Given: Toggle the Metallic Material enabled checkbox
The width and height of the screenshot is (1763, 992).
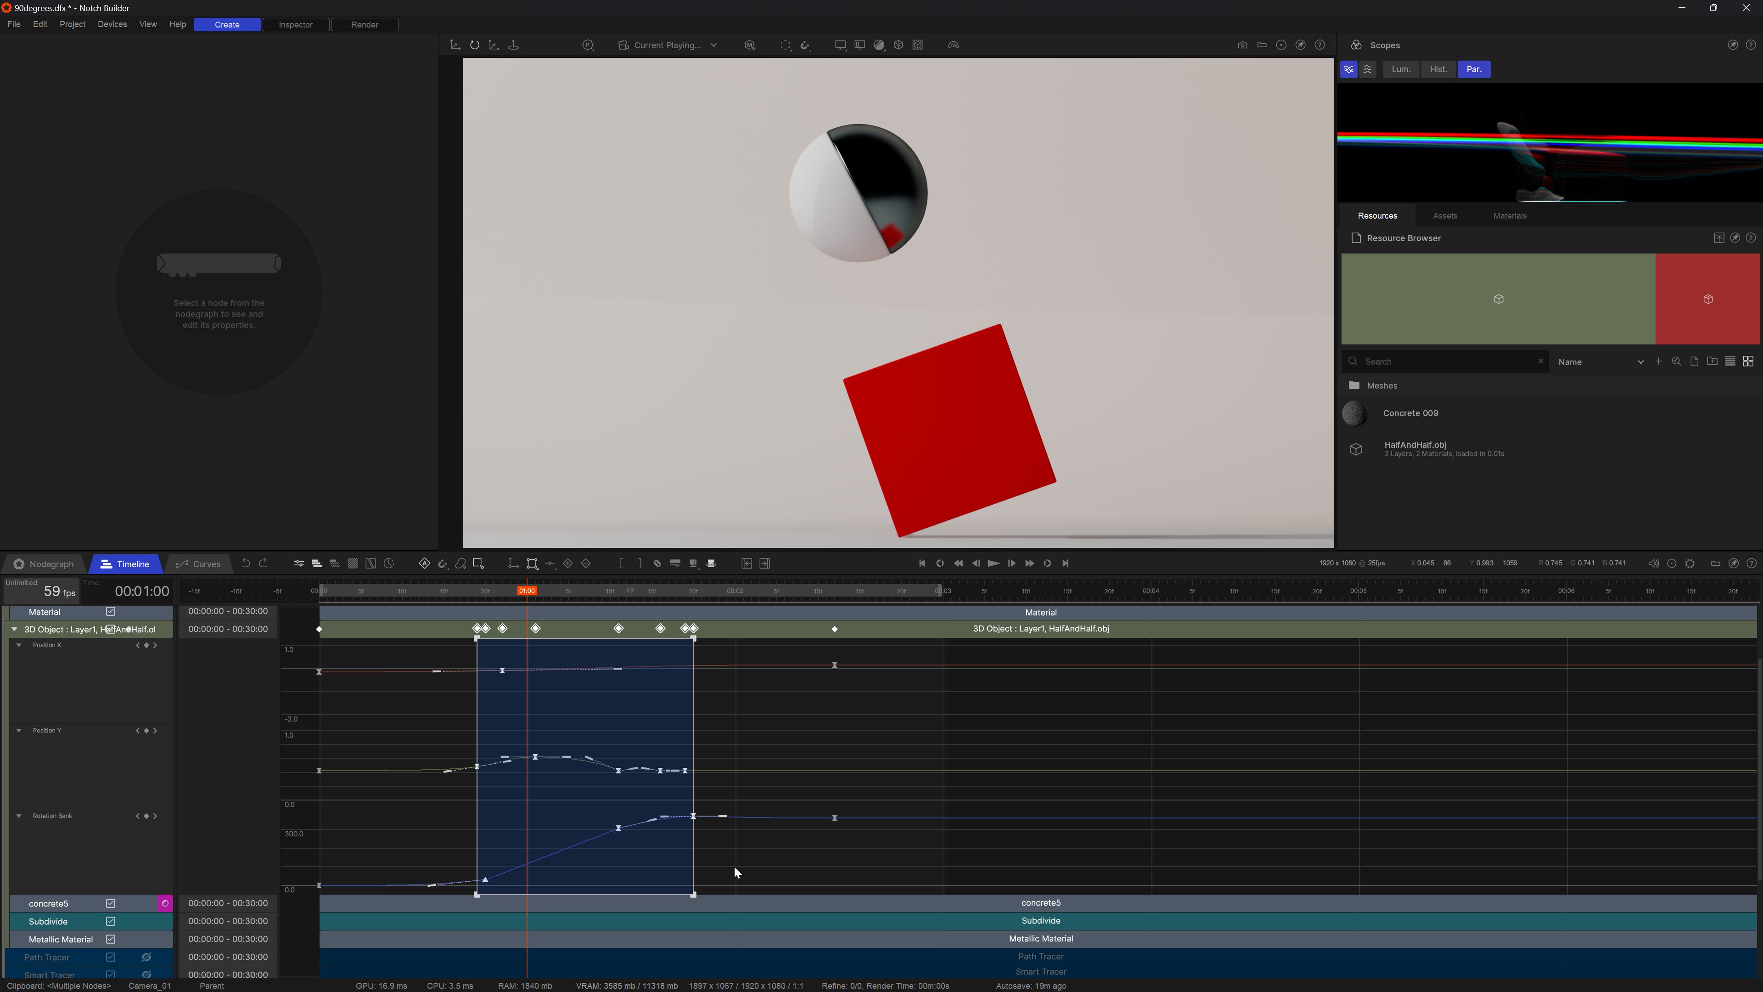Looking at the screenshot, I should point(111,939).
